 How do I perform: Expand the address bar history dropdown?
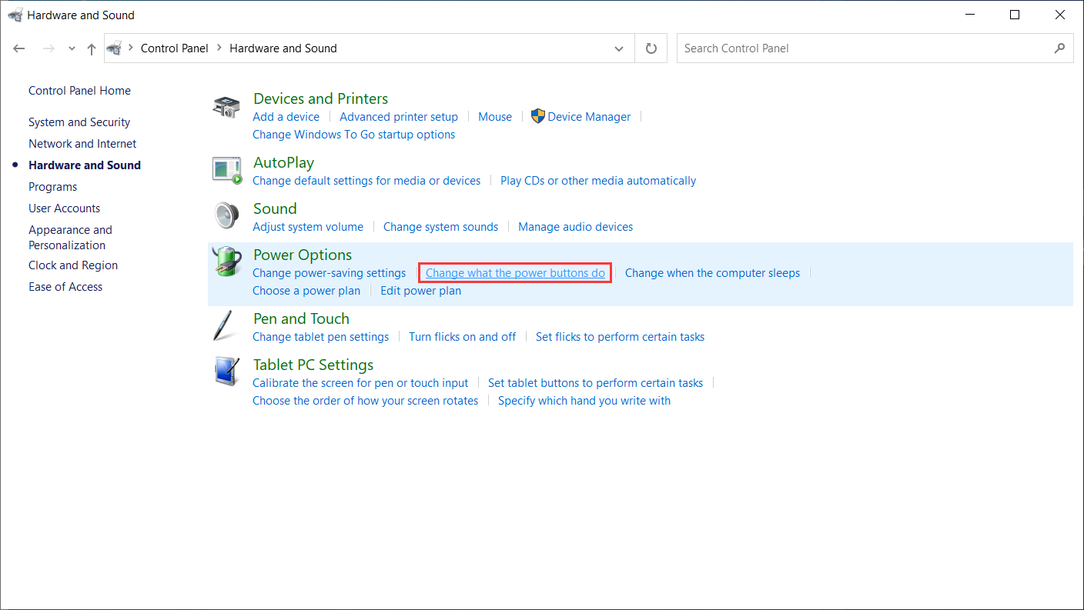click(x=619, y=48)
